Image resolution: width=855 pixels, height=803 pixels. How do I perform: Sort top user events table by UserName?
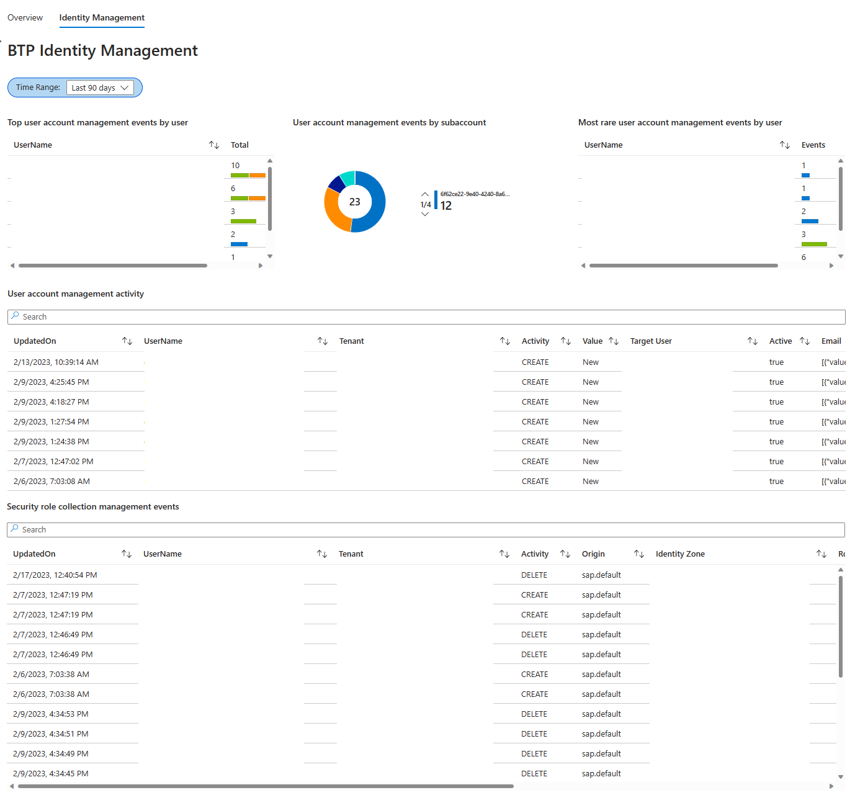[214, 145]
